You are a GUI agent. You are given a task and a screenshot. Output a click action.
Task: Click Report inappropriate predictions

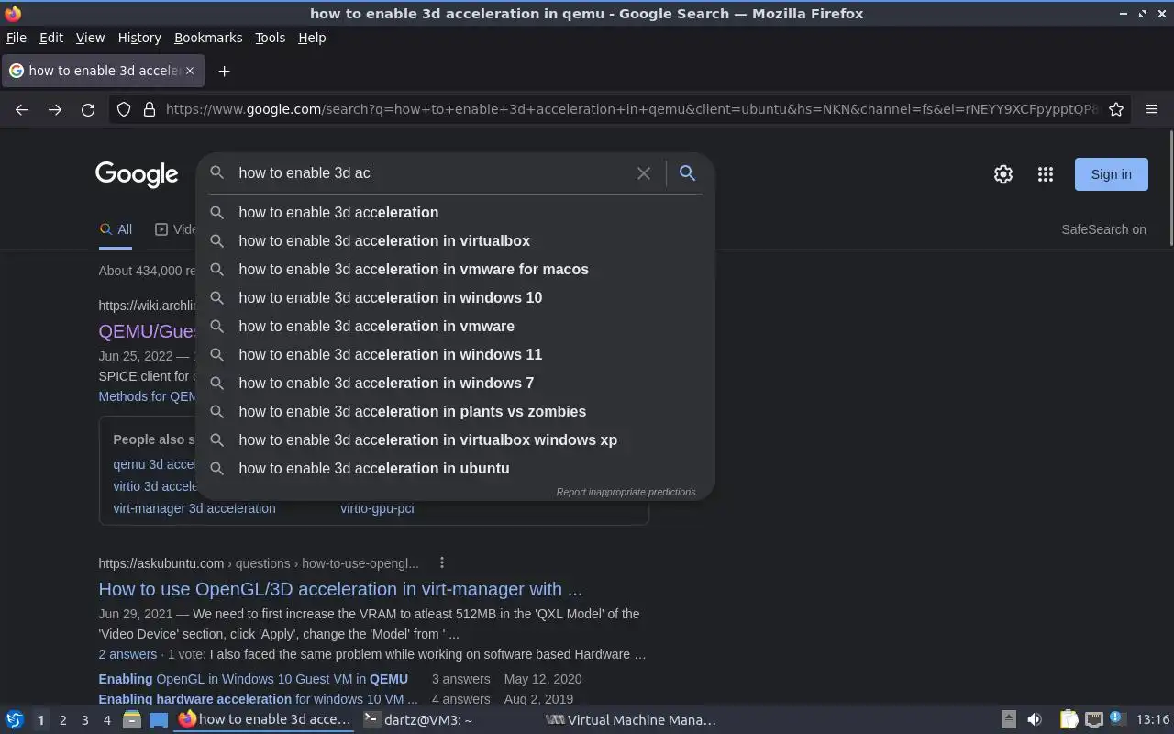[x=626, y=492]
